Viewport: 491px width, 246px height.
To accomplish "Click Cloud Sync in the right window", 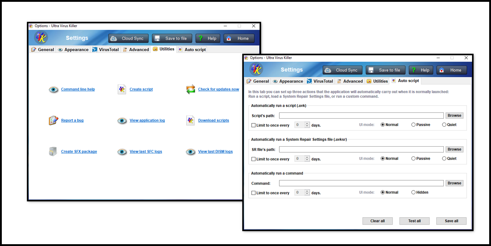I will click(342, 70).
